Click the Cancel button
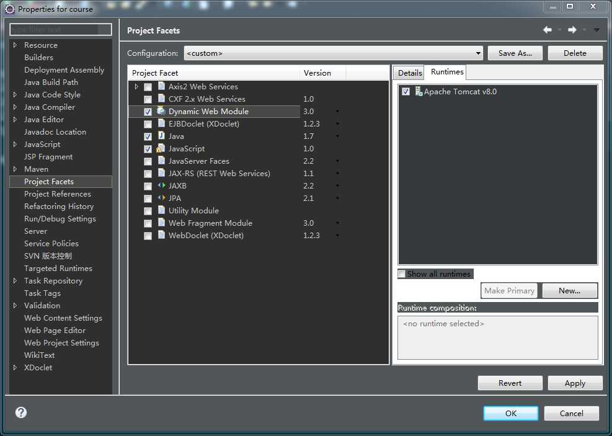The width and height of the screenshot is (612, 436). click(572, 413)
